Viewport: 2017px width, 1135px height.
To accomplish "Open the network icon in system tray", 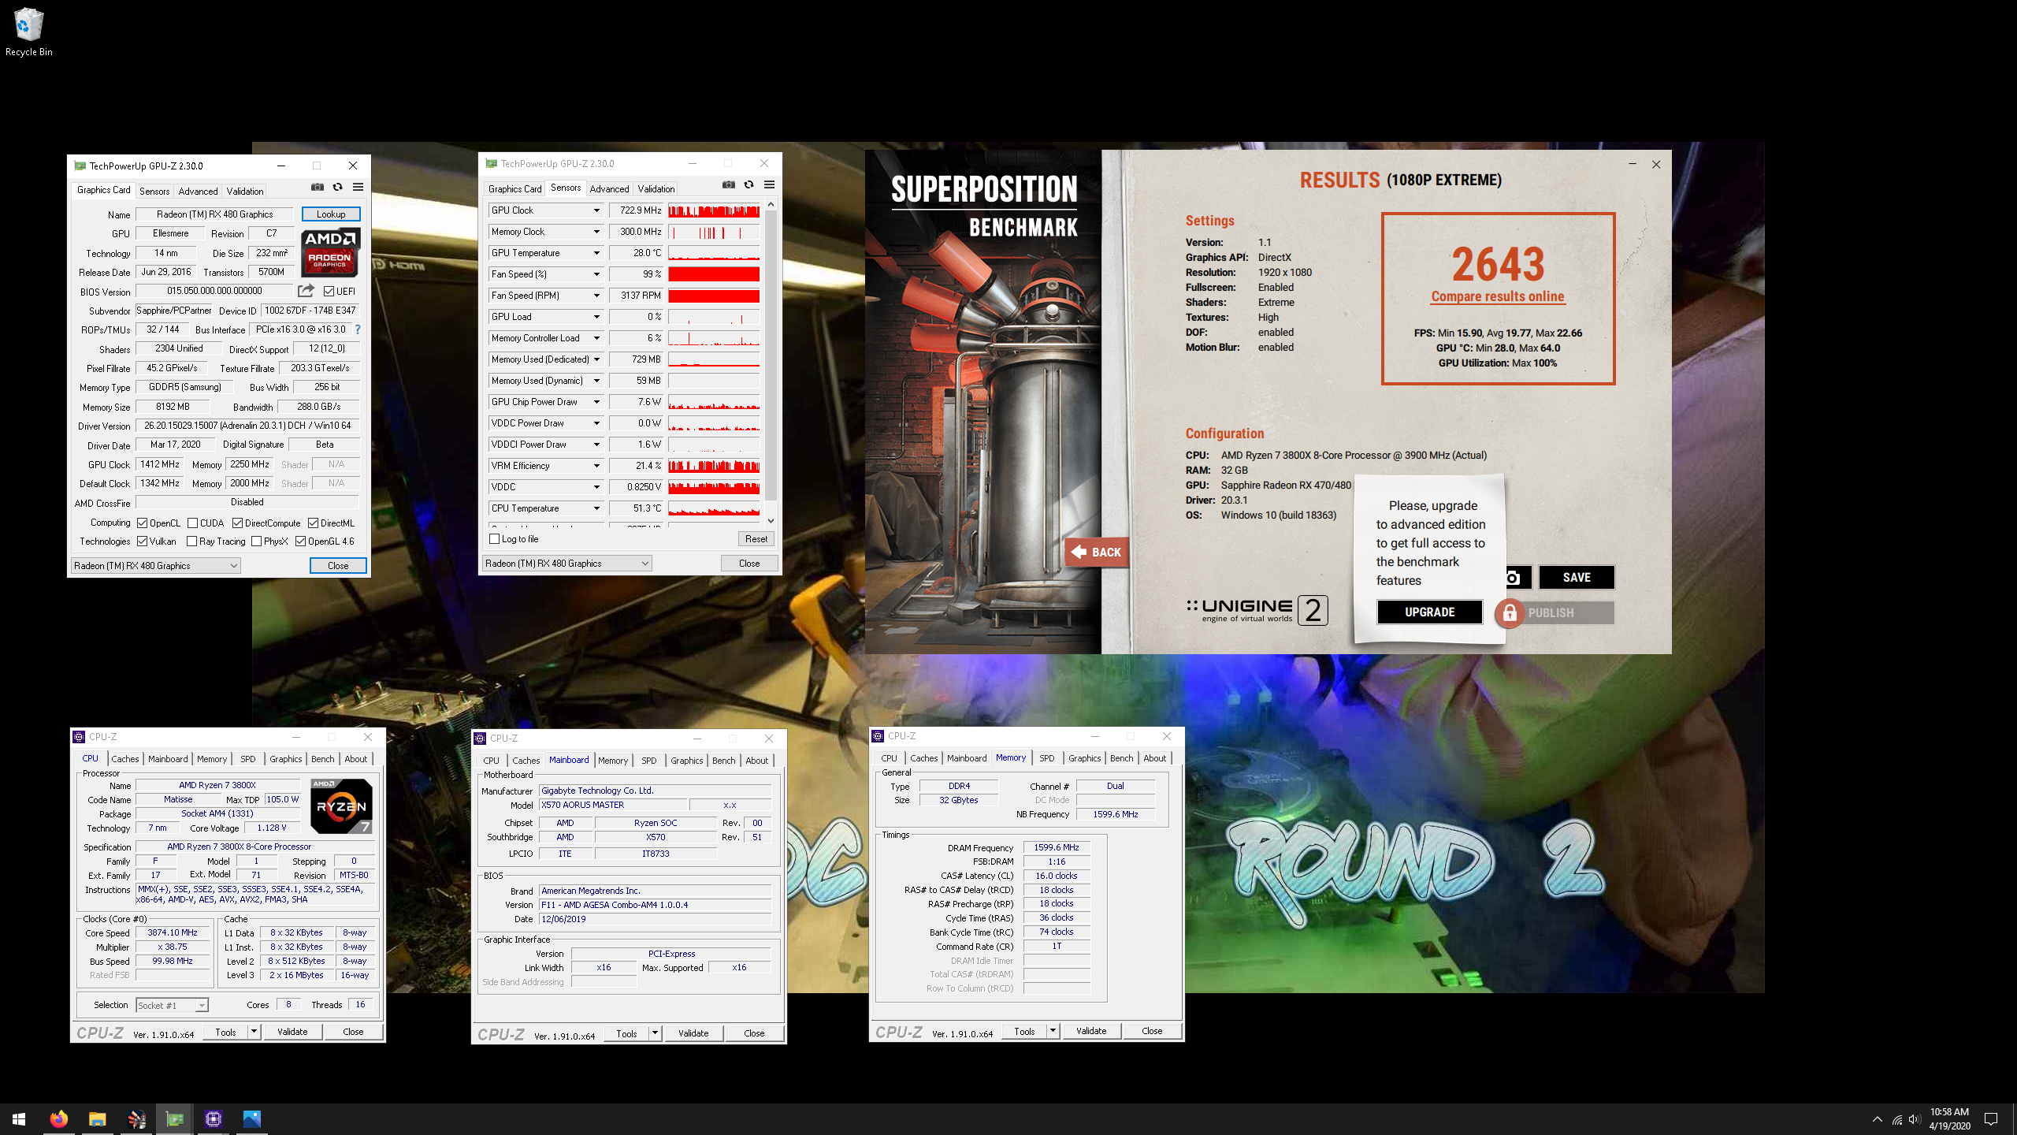I will click(1896, 1119).
